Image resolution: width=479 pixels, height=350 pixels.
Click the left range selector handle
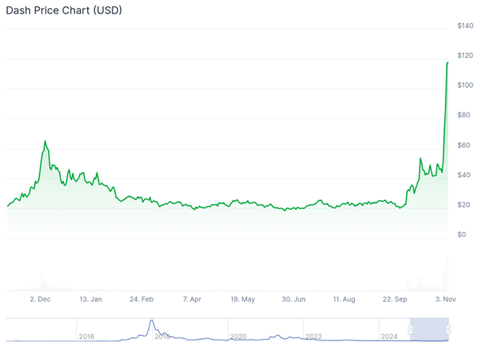[411, 329]
